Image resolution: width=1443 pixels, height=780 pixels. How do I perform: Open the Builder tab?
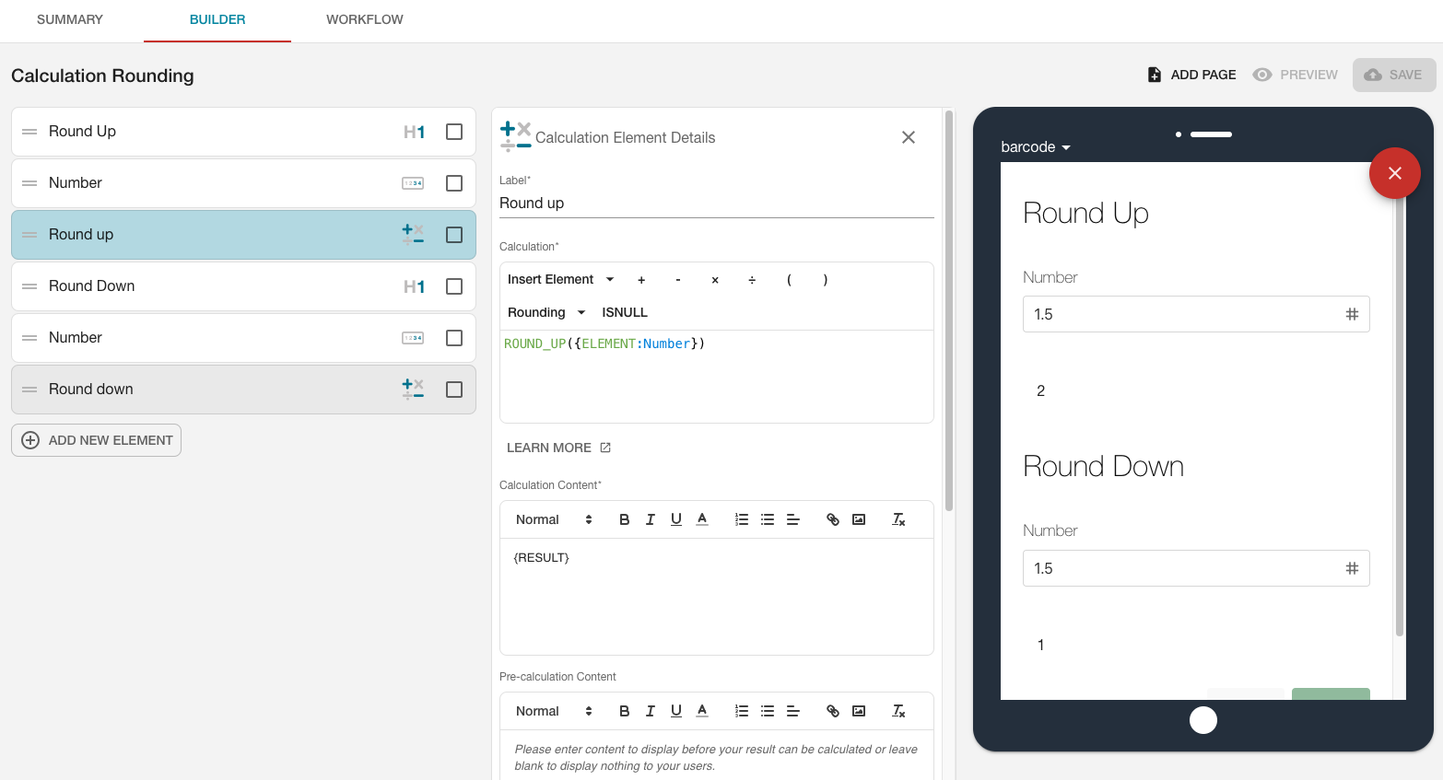tap(217, 19)
